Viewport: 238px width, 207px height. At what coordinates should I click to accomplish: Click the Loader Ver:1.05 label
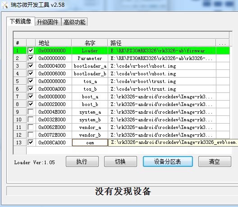(34, 162)
